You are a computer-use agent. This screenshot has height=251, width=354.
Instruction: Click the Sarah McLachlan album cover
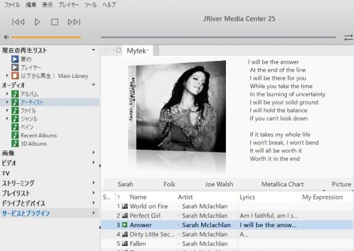pos(177,106)
